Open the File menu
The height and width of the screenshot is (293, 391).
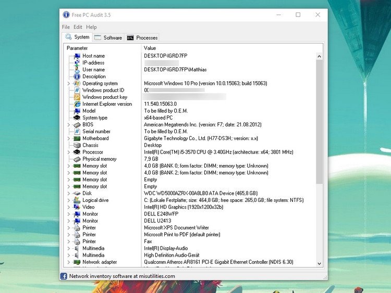click(66, 27)
